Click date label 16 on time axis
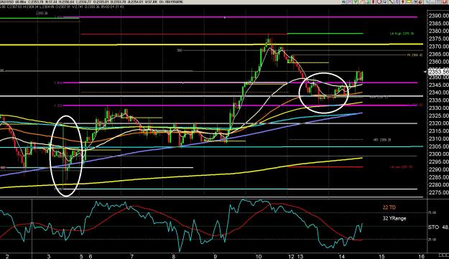 coord(421,256)
